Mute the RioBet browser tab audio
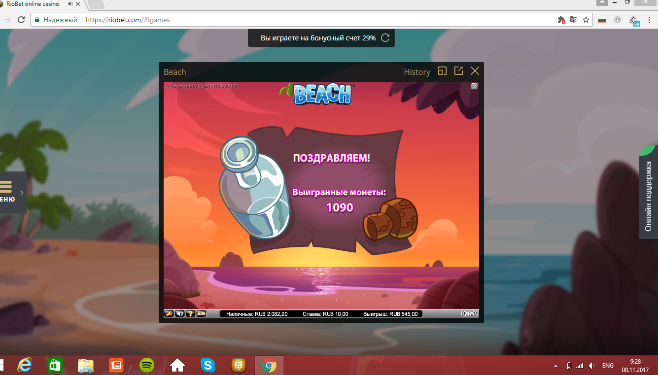658x375 pixels. click(x=71, y=3)
